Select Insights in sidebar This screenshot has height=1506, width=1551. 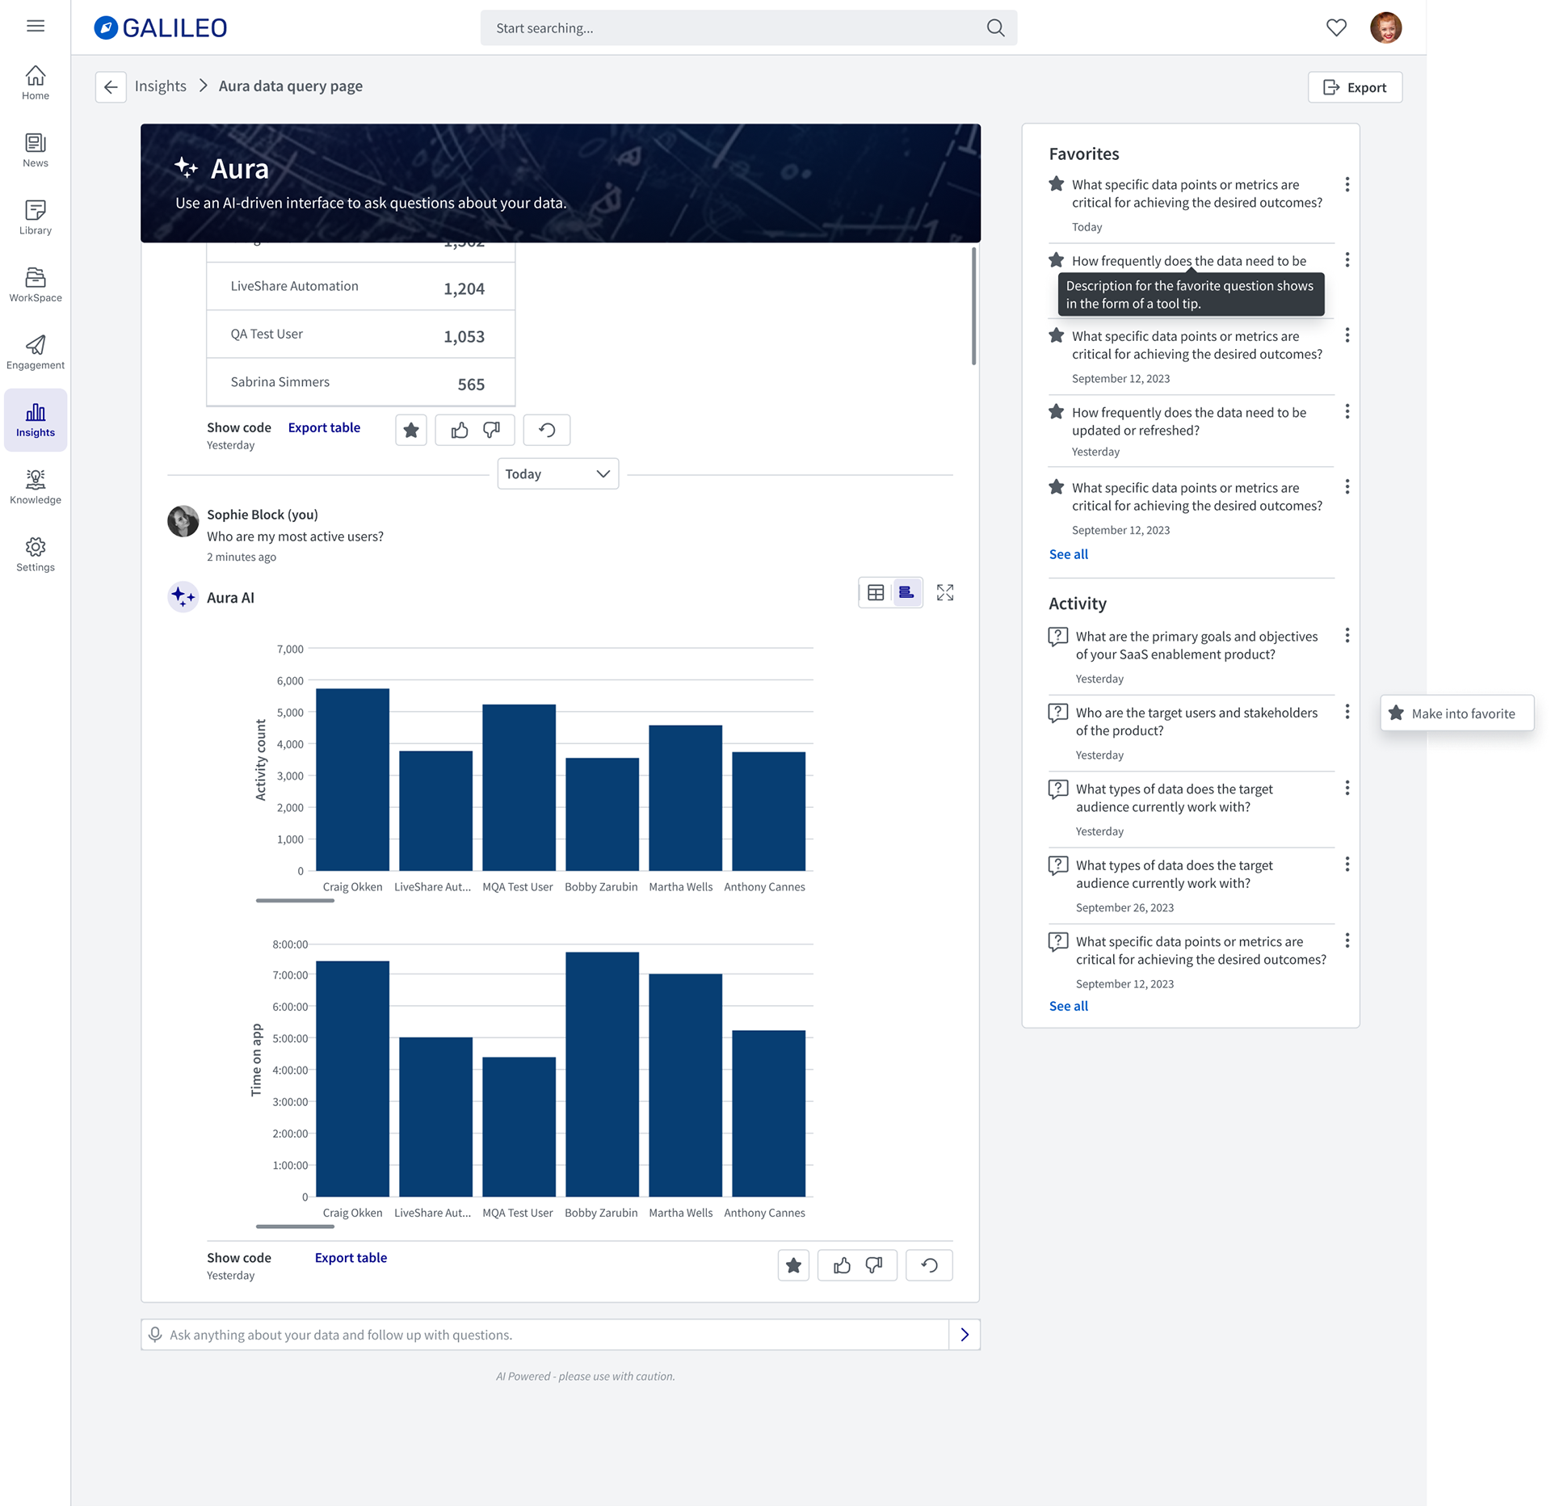[36, 419]
